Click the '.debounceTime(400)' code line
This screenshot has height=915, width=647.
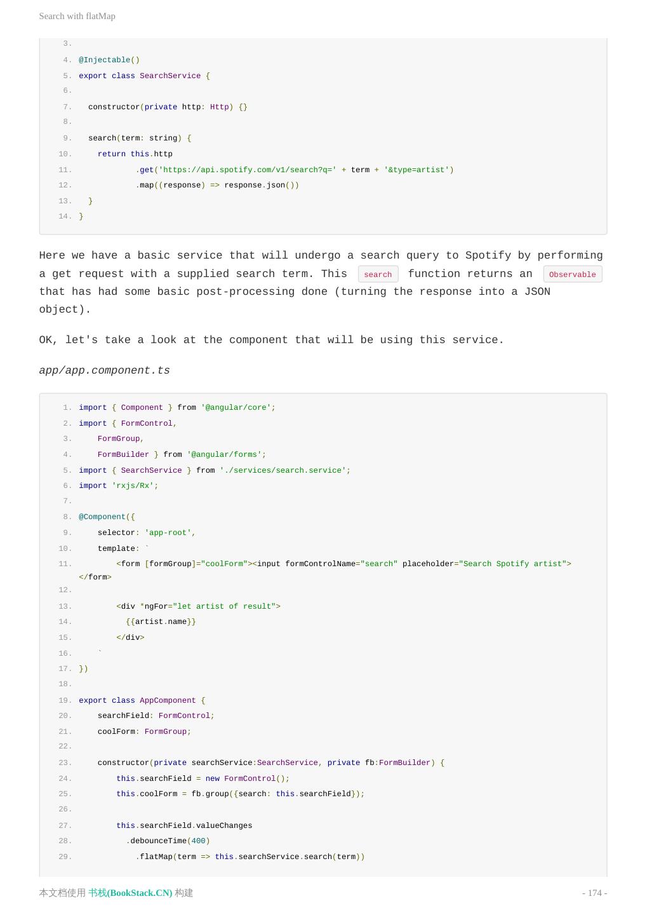coord(168,841)
